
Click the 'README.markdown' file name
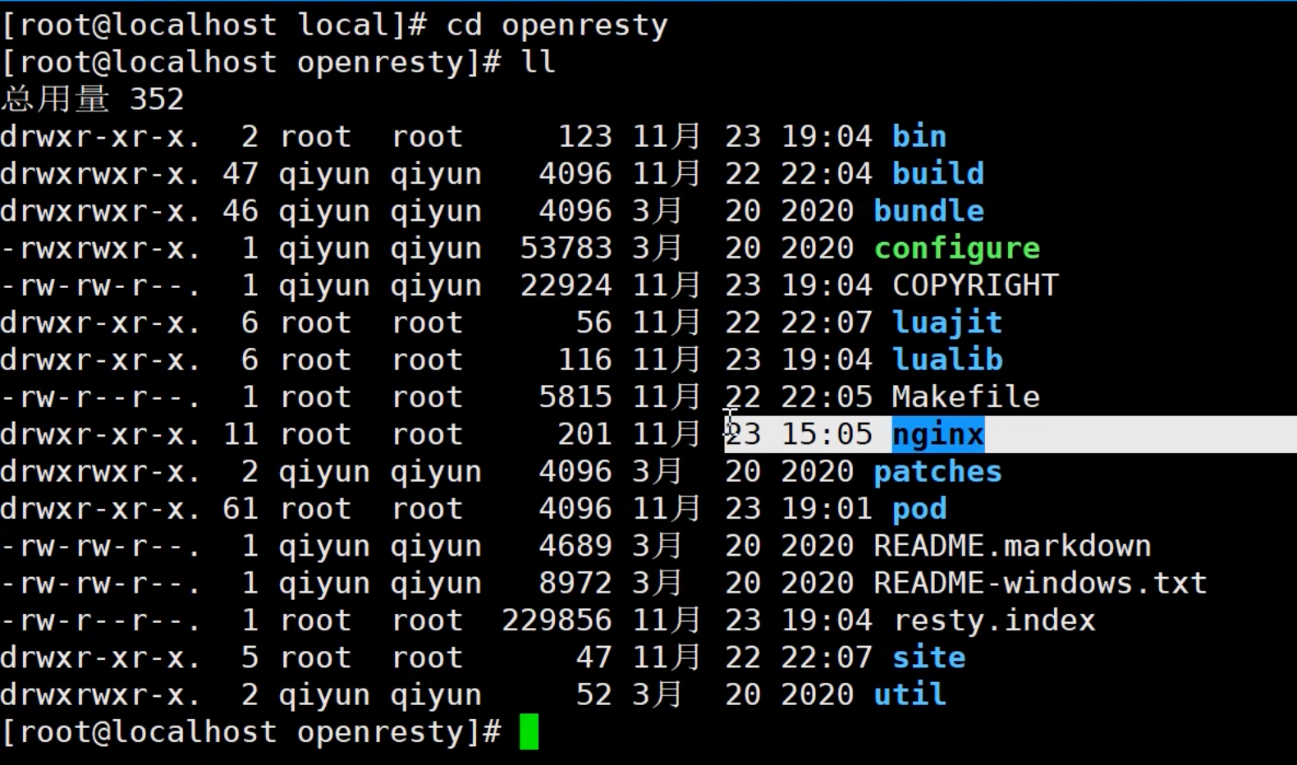click(x=1012, y=546)
